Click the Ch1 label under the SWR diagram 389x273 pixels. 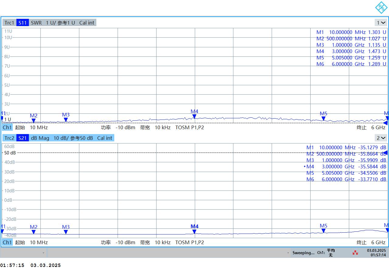(7, 127)
